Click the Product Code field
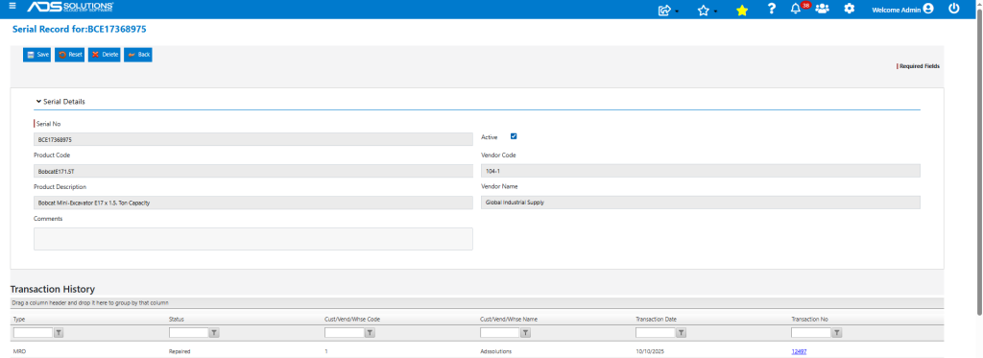983x358 pixels. 253,171
